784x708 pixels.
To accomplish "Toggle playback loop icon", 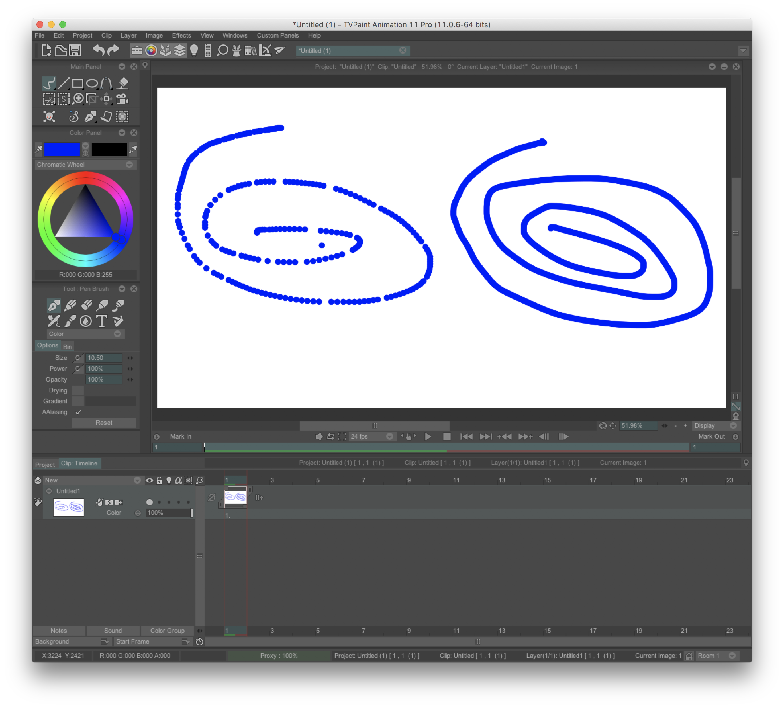I will click(330, 437).
